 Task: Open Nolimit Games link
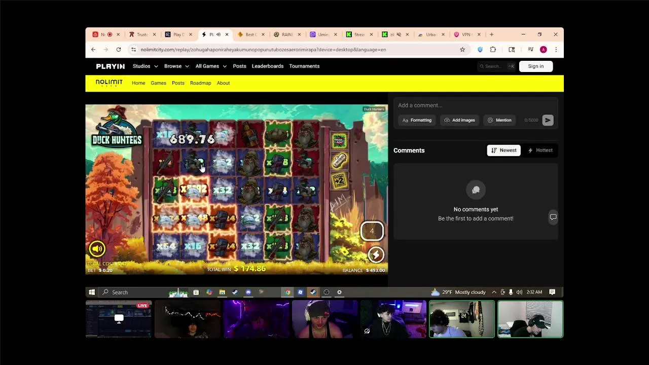coord(158,83)
